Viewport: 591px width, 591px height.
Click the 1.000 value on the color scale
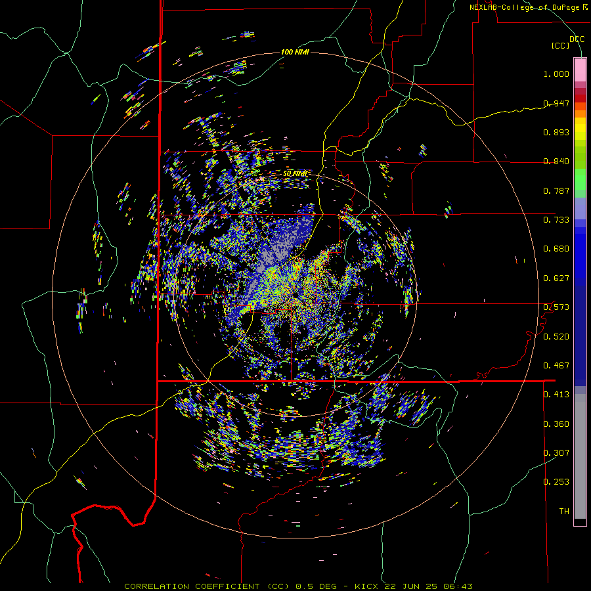click(x=556, y=74)
